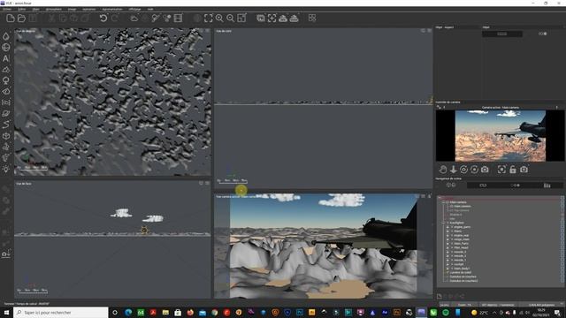Click the New scene icon
566x318 pixels.
tap(11, 18)
